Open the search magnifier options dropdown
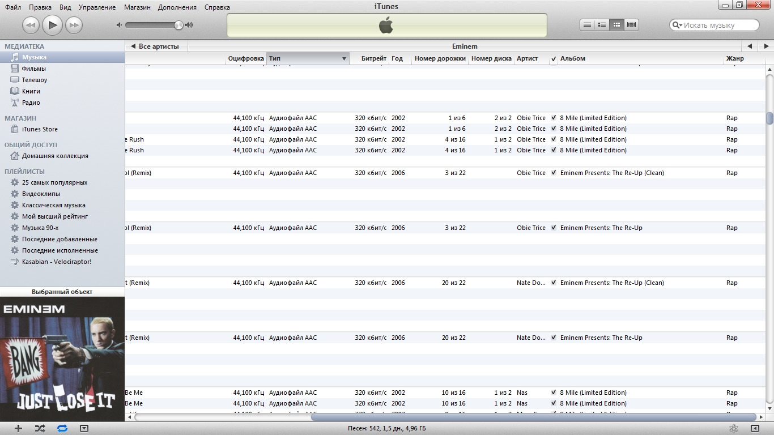This screenshot has width=774, height=435. click(x=677, y=25)
